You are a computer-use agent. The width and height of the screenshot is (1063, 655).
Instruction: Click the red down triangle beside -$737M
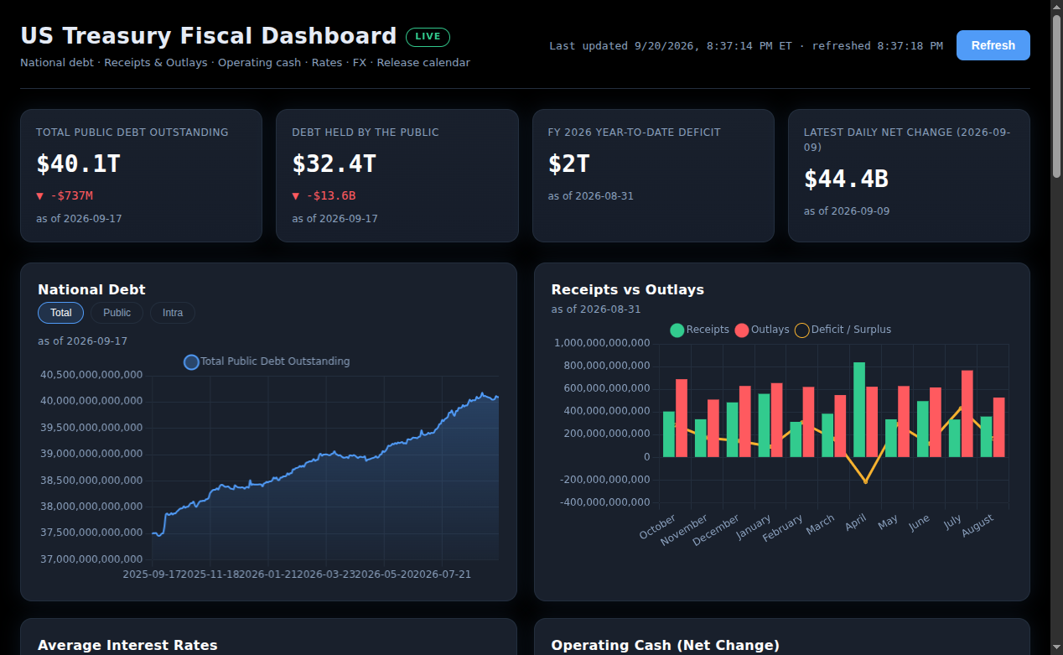(x=40, y=196)
